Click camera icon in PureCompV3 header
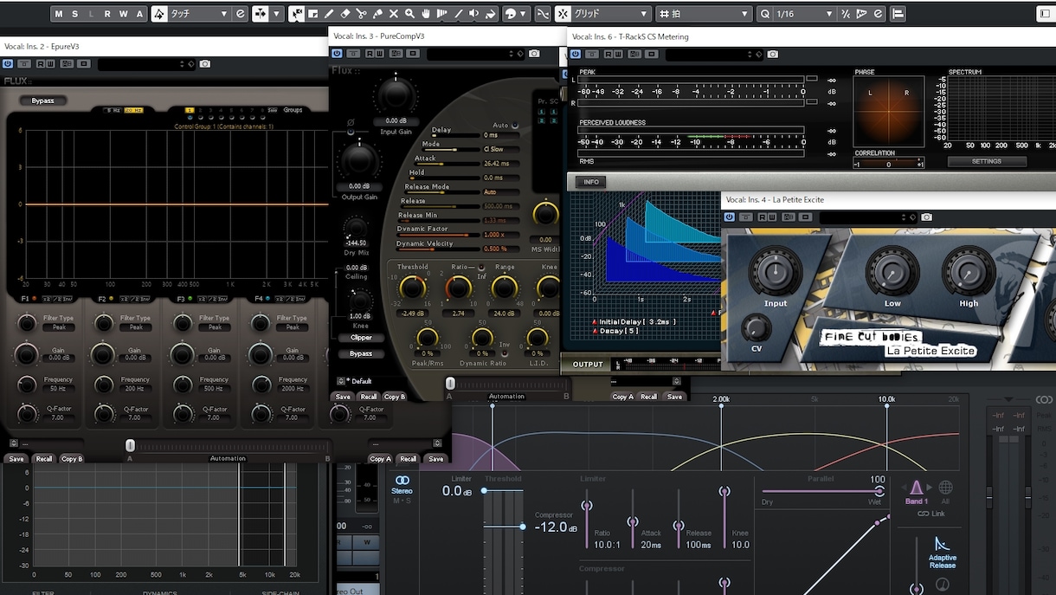The height and width of the screenshot is (595, 1056). [x=534, y=54]
